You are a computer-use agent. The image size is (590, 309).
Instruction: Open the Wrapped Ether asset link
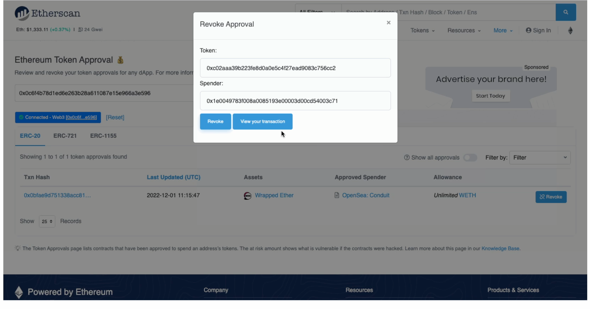pyautogui.click(x=274, y=195)
